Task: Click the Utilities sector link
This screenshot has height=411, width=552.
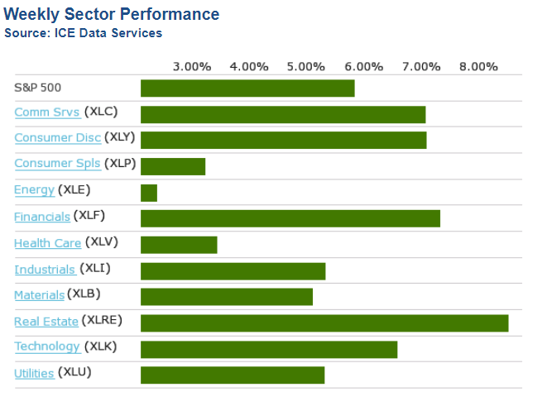Action: tap(34, 373)
